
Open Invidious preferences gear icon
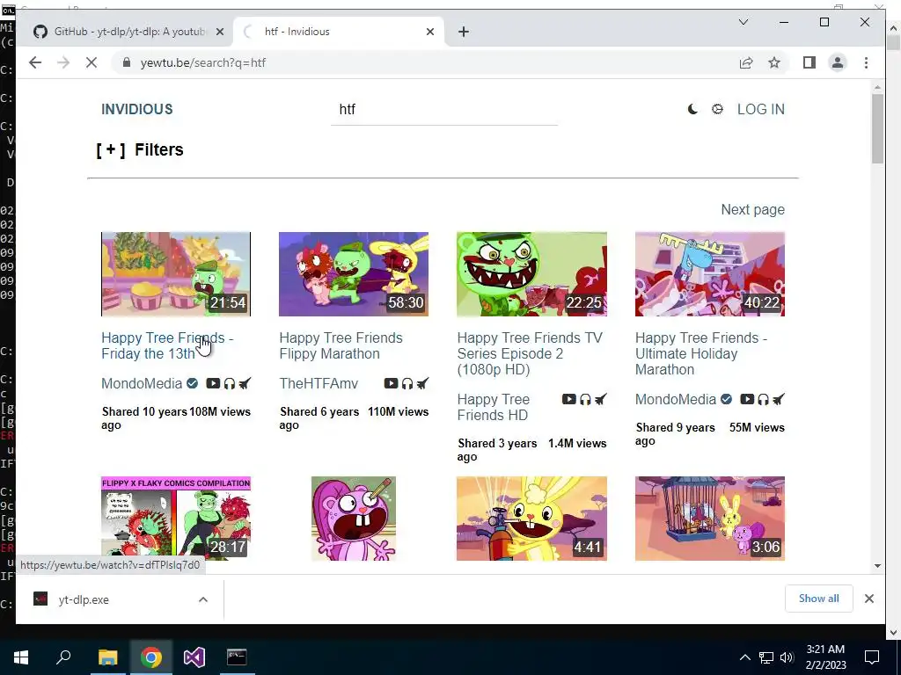[x=717, y=109]
